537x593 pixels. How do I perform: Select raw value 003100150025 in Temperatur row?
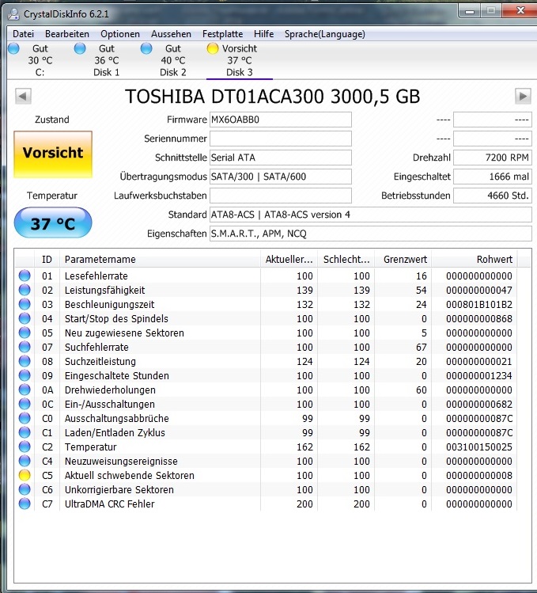[x=479, y=447]
